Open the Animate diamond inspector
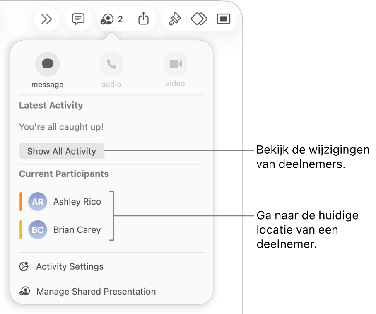Screen dimensions: 376x314 (199, 19)
